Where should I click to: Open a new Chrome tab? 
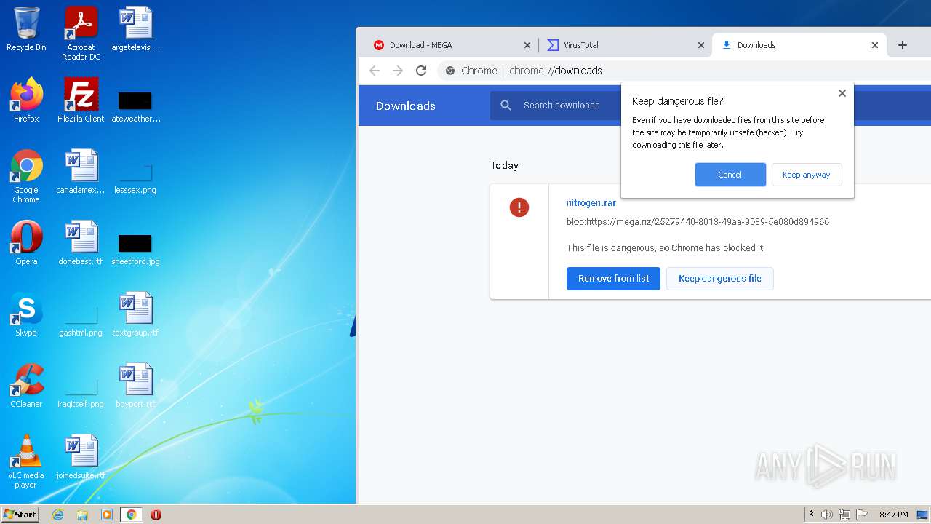[x=903, y=45]
